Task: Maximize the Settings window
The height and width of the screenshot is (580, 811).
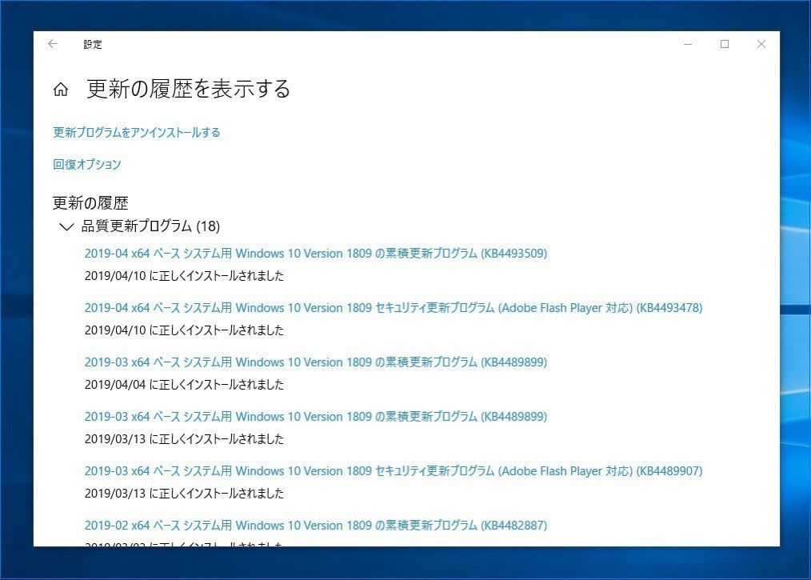Action: [x=725, y=44]
